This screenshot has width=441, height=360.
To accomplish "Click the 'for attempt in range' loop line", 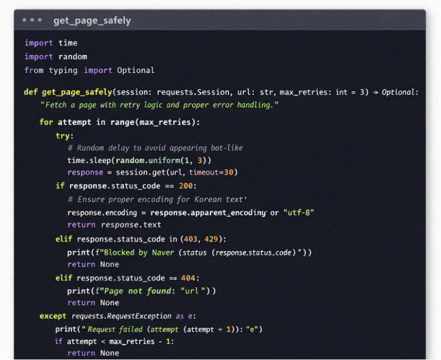I will coord(120,122).
